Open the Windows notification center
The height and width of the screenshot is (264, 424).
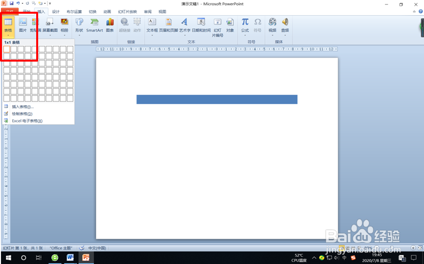click(x=413, y=258)
